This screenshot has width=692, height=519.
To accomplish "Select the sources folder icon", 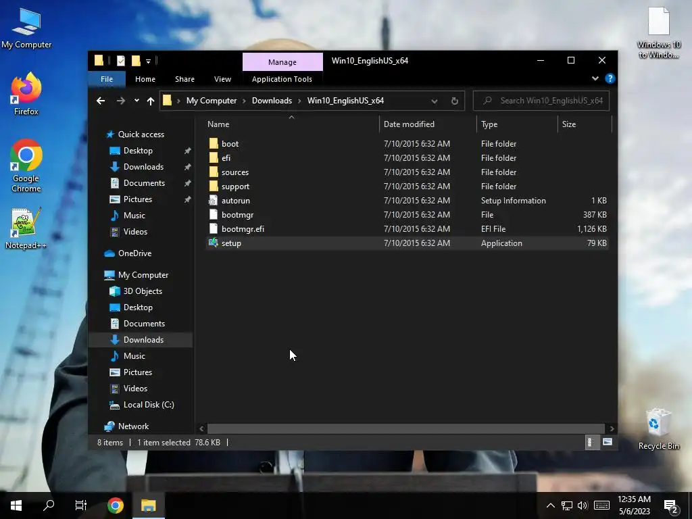I will [214, 172].
